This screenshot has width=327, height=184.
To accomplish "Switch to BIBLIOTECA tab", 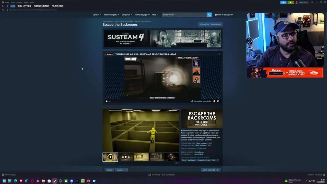I will (x=25, y=6).
